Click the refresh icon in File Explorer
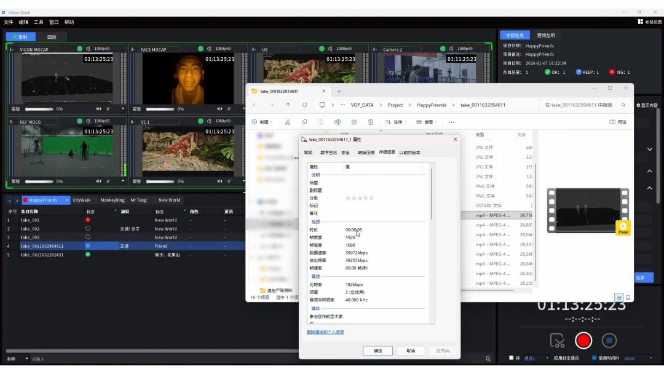The height and width of the screenshot is (374, 664). pyautogui.click(x=304, y=105)
